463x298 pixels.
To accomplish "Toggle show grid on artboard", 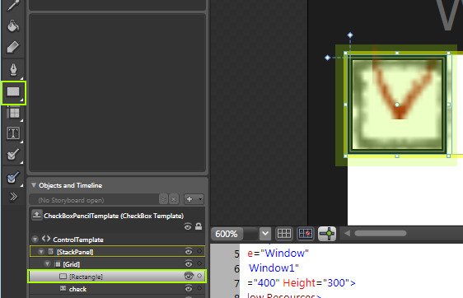I will [x=284, y=234].
